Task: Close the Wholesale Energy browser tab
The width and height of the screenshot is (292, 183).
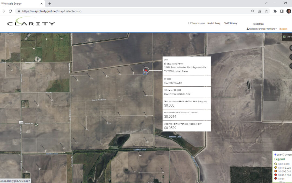Action: (x=42, y=4)
